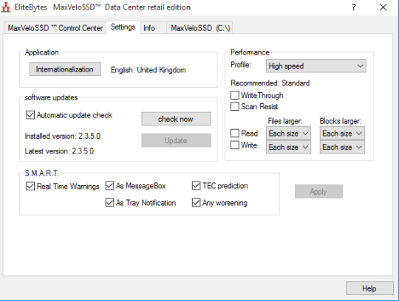Viewport: 399px width, 301px height.
Task: Click the Latest version: 2.3.5.0 text
Action: [x=59, y=151]
